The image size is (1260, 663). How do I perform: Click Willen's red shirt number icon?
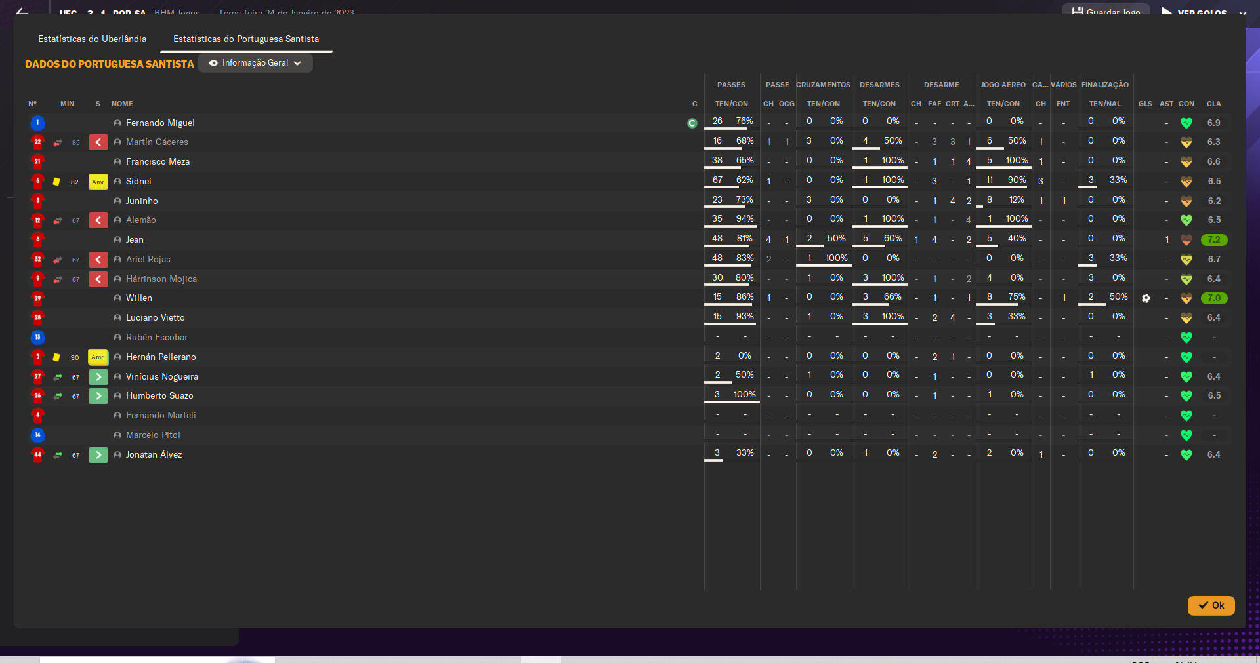coord(37,298)
